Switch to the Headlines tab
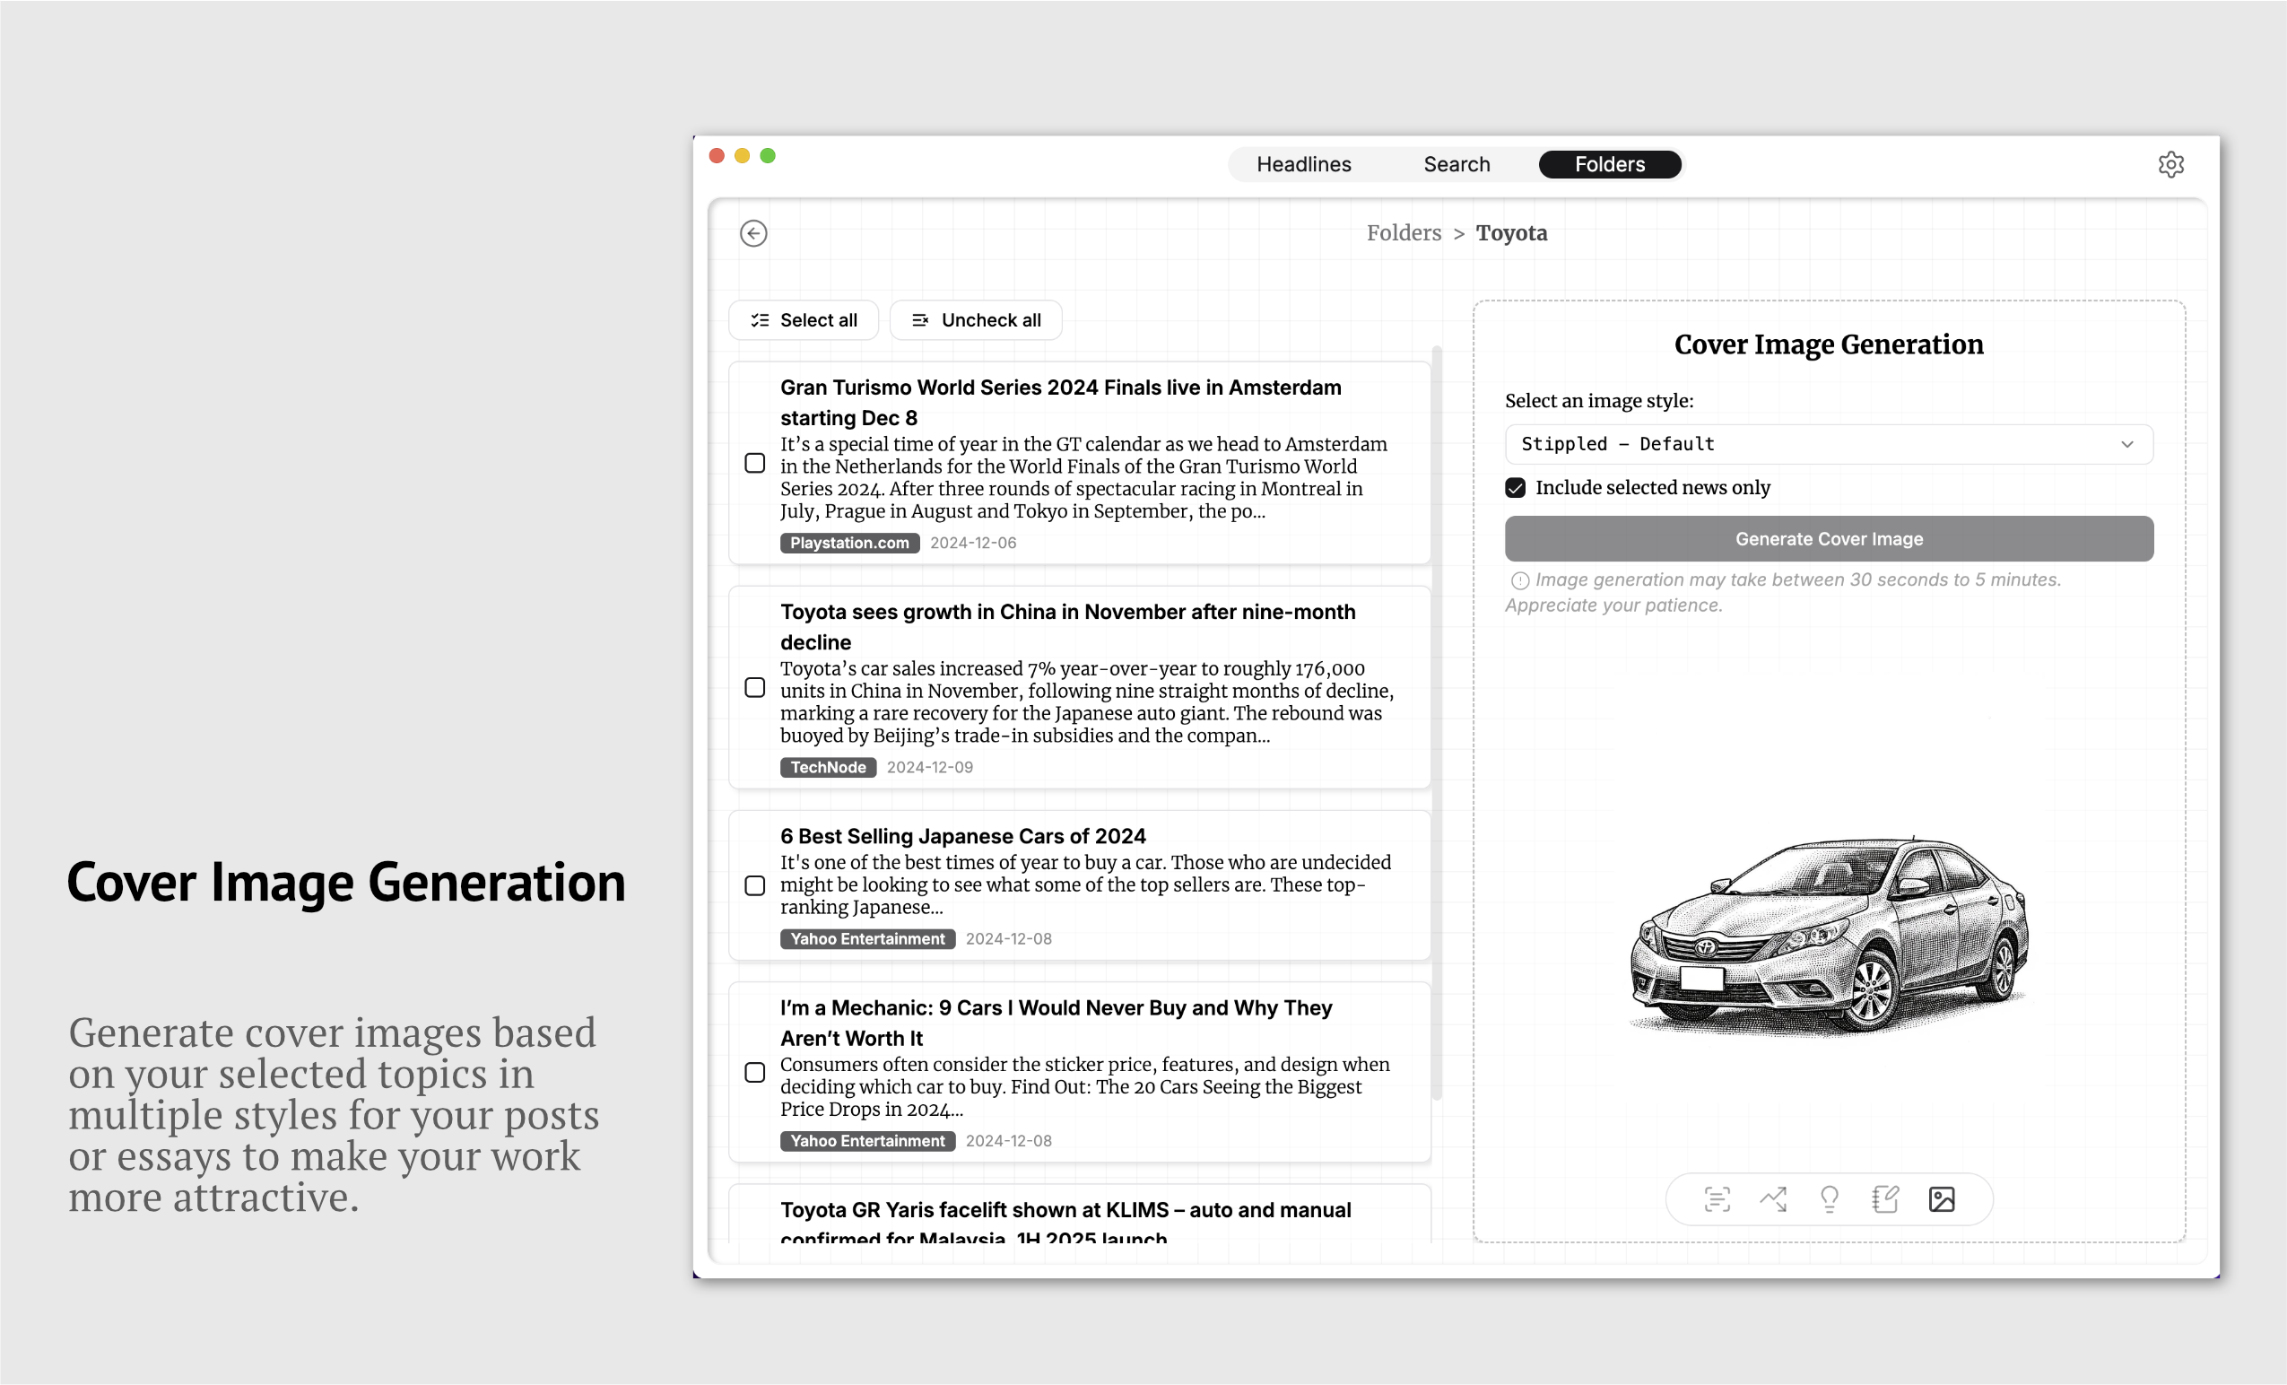This screenshot has height=1385, width=2287. (x=1303, y=164)
